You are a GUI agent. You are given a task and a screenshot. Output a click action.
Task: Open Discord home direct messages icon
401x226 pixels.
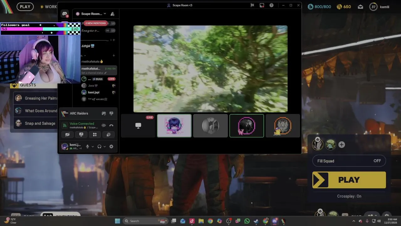point(65,14)
